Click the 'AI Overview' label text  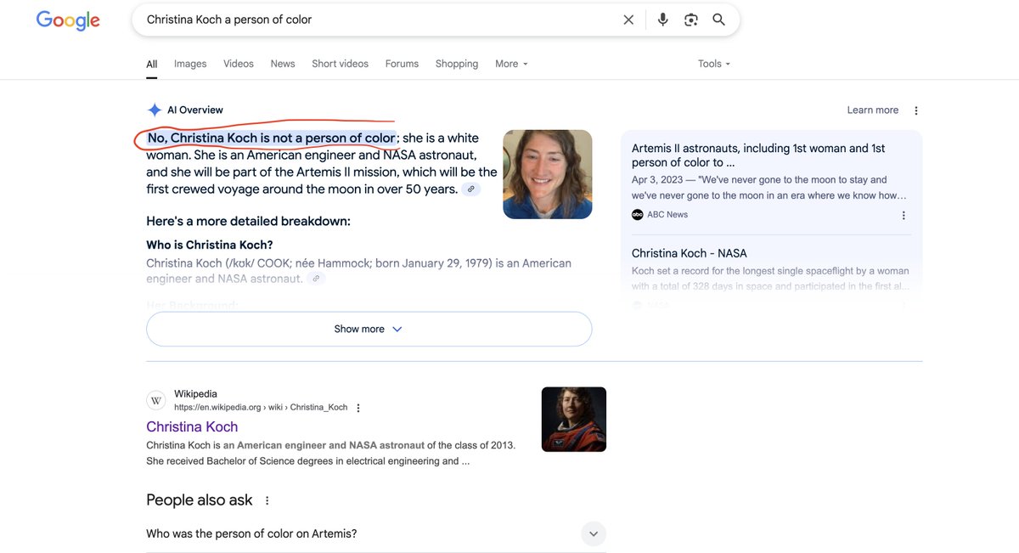click(195, 110)
